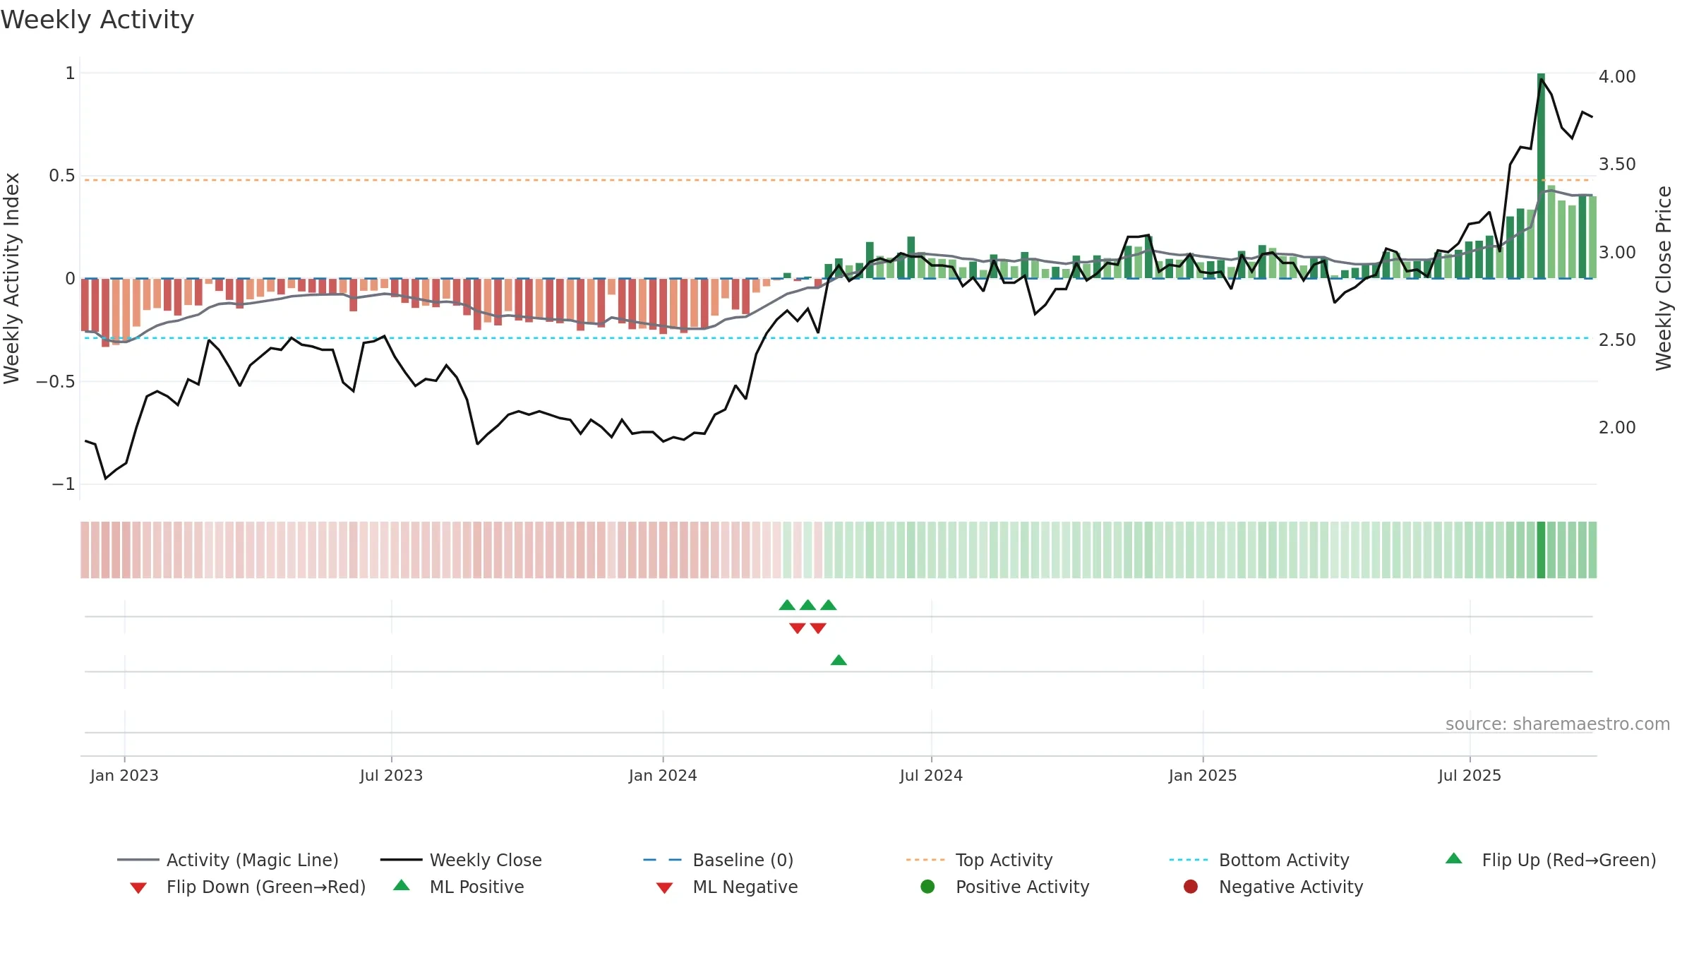Toggle Weekly Close legend entry

[461, 860]
